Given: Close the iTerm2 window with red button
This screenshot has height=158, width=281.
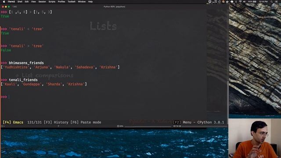Looking at the screenshot, I should [3, 7].
